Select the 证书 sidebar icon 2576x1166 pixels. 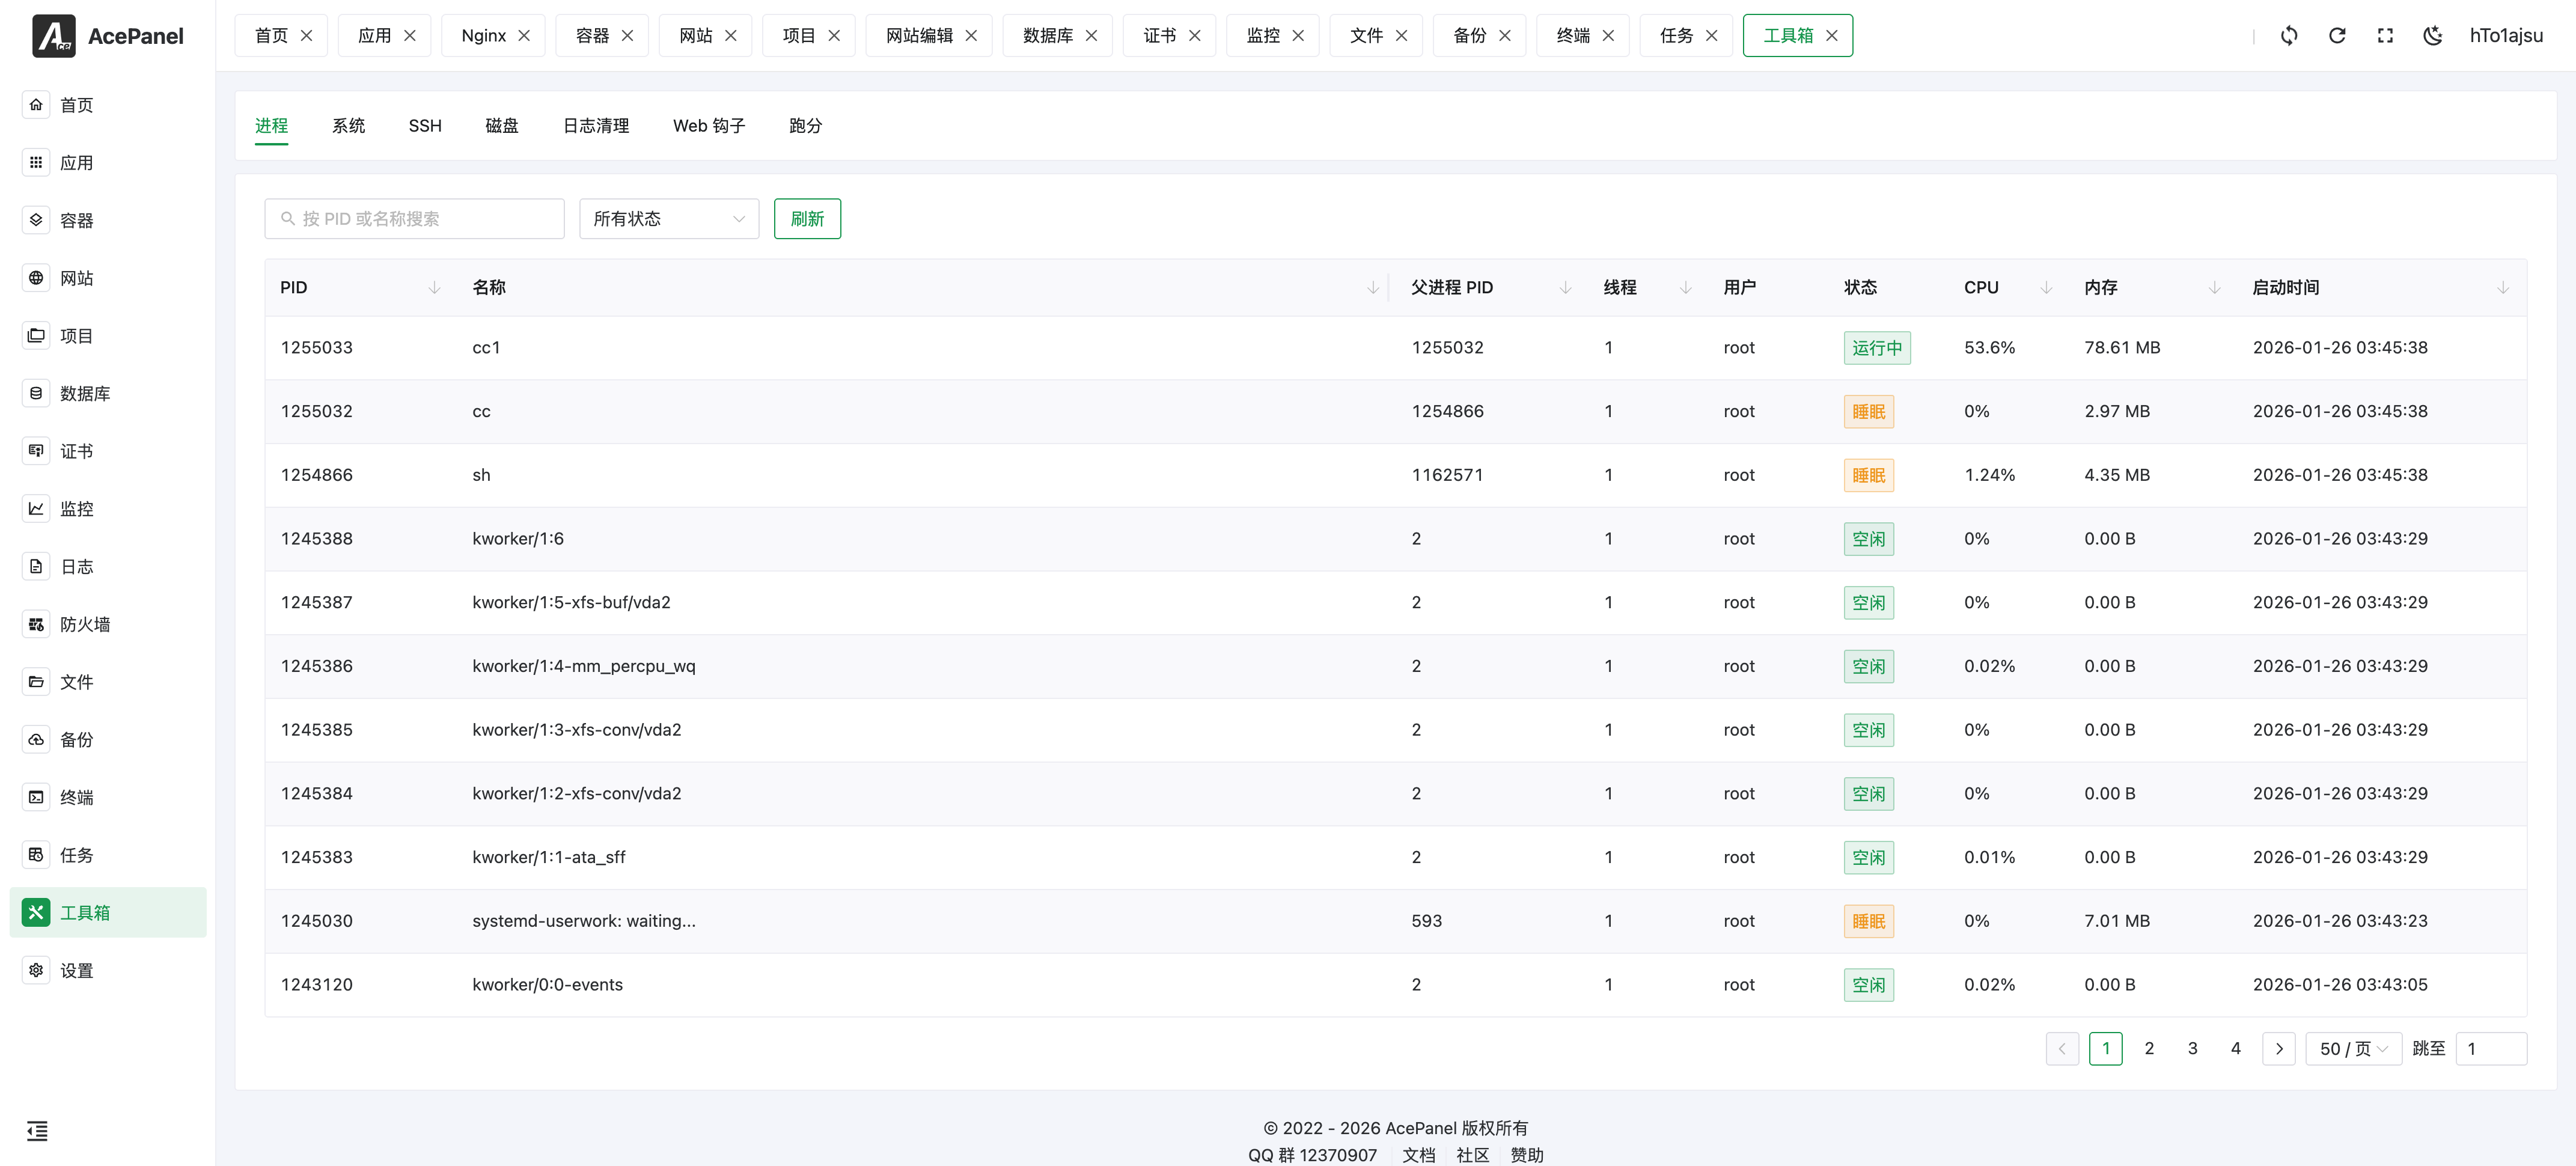(76, 450)
